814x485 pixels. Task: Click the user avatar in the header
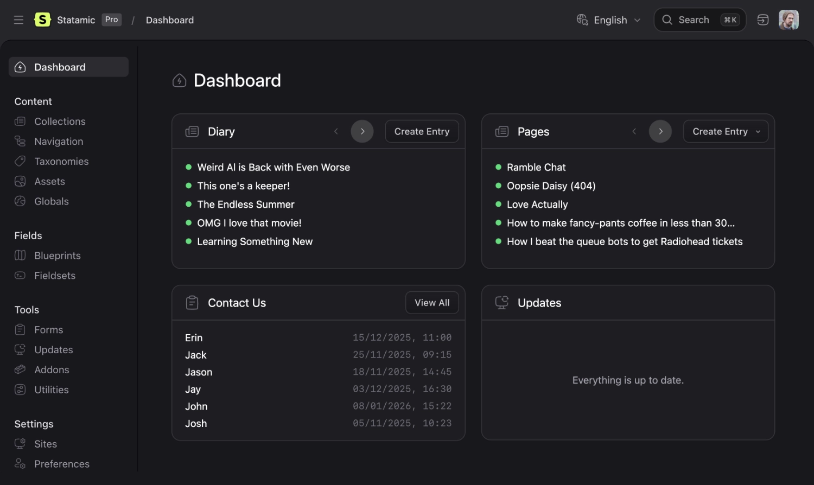(x=789, y=20)
